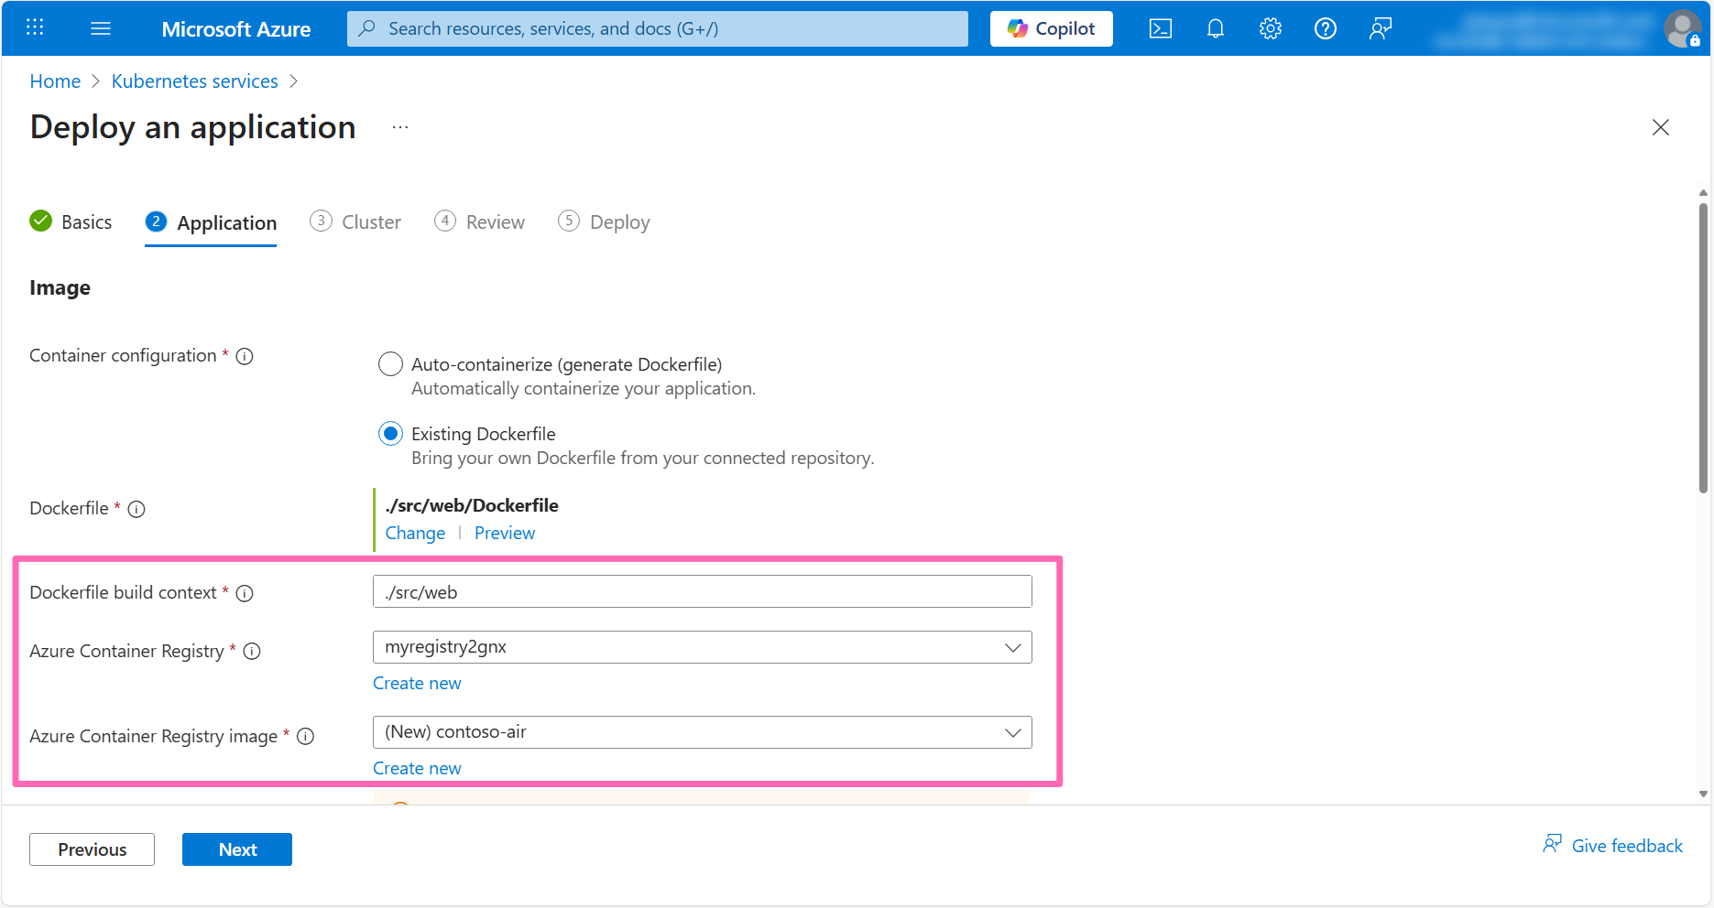This screenshot has width=1714, height=908.
Task: Open portal Settings gear
Action: tap(1270, 28)
